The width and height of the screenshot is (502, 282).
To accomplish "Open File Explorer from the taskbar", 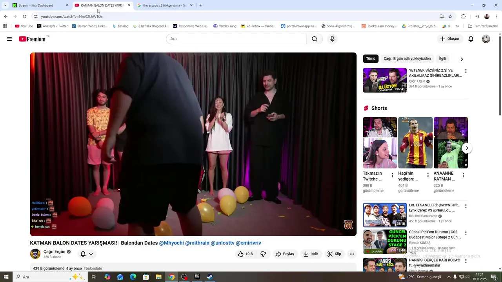I will pyautogui.click(x=158, y=277).
